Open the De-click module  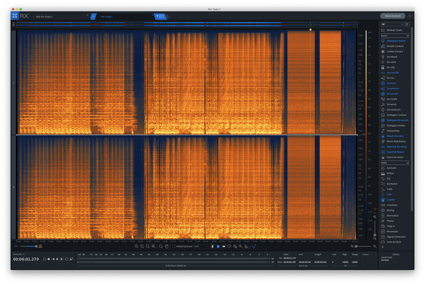391,62
